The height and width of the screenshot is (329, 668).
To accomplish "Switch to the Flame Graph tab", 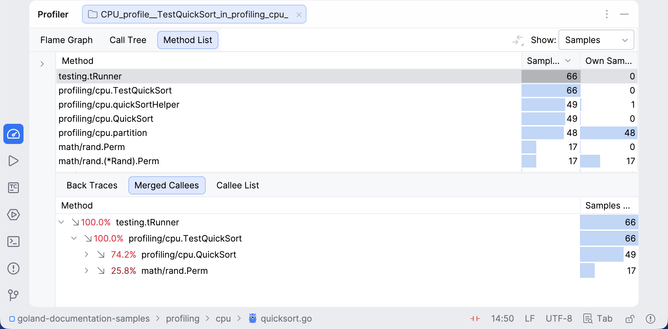I will pos(66,40).
